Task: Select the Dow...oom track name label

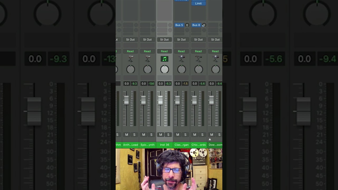Action: click(x=215, y=145)
